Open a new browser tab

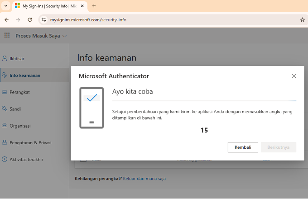coord(94,6)
